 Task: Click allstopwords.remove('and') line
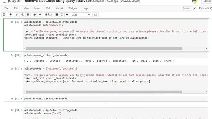tap(43, 113)
